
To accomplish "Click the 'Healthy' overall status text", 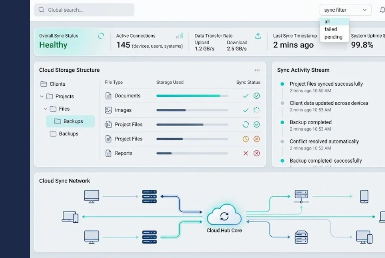I will [x=53, y=45].
